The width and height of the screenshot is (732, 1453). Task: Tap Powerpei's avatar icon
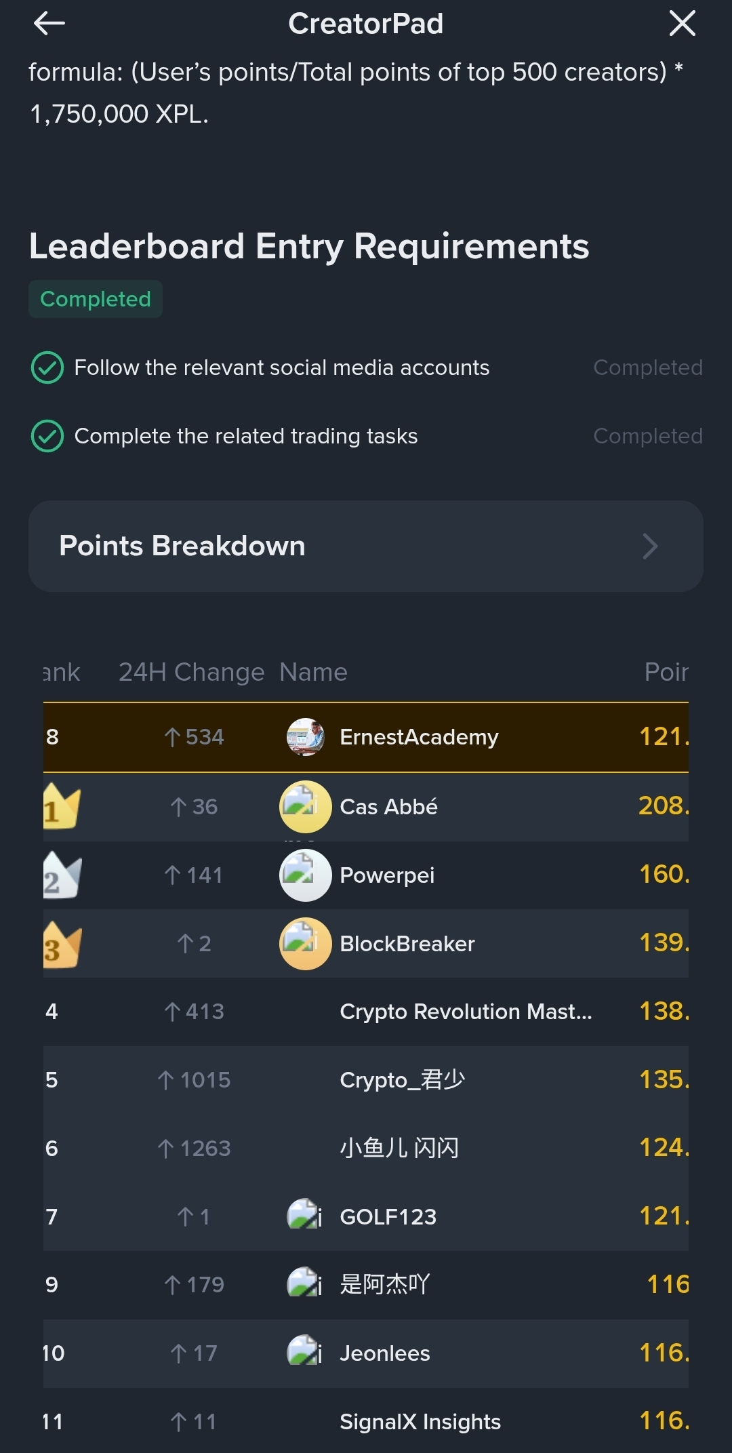[305, 875]
